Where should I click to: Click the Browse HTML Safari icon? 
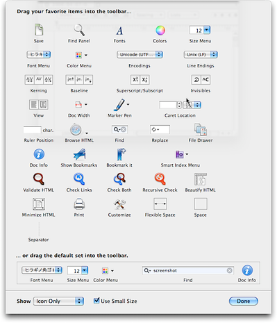coord(76,130)
